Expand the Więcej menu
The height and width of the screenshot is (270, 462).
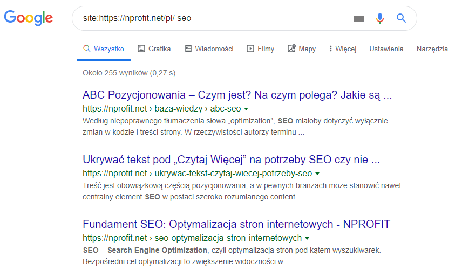point(343,49)
